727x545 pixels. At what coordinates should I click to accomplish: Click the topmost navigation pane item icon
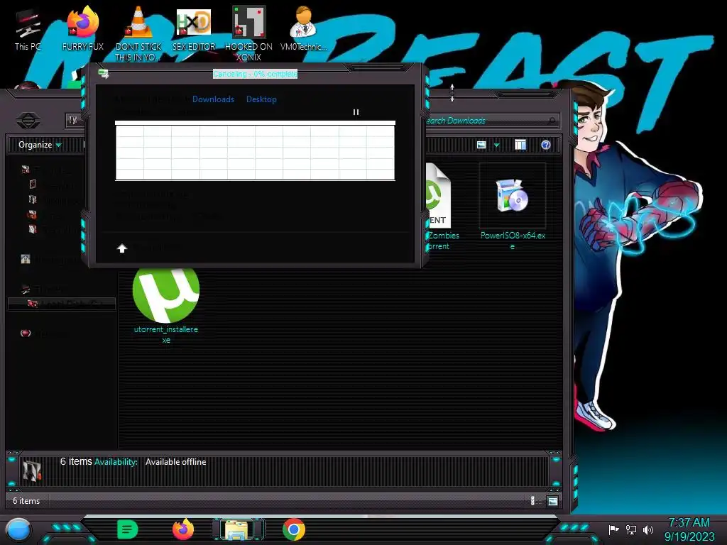26,170
